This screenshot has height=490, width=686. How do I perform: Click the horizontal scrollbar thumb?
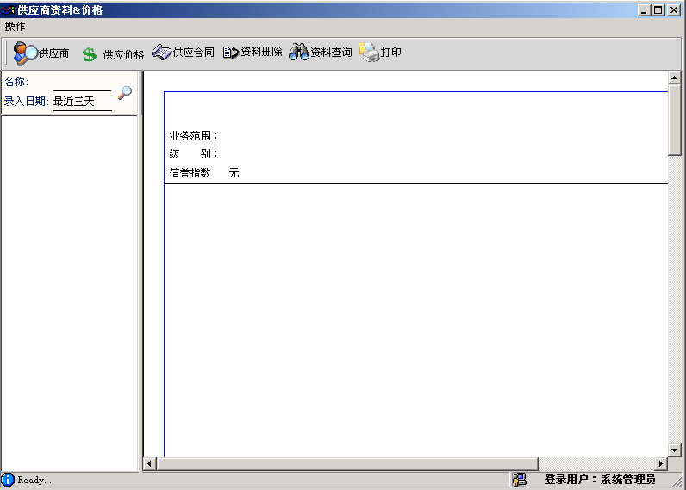point(347,463)
